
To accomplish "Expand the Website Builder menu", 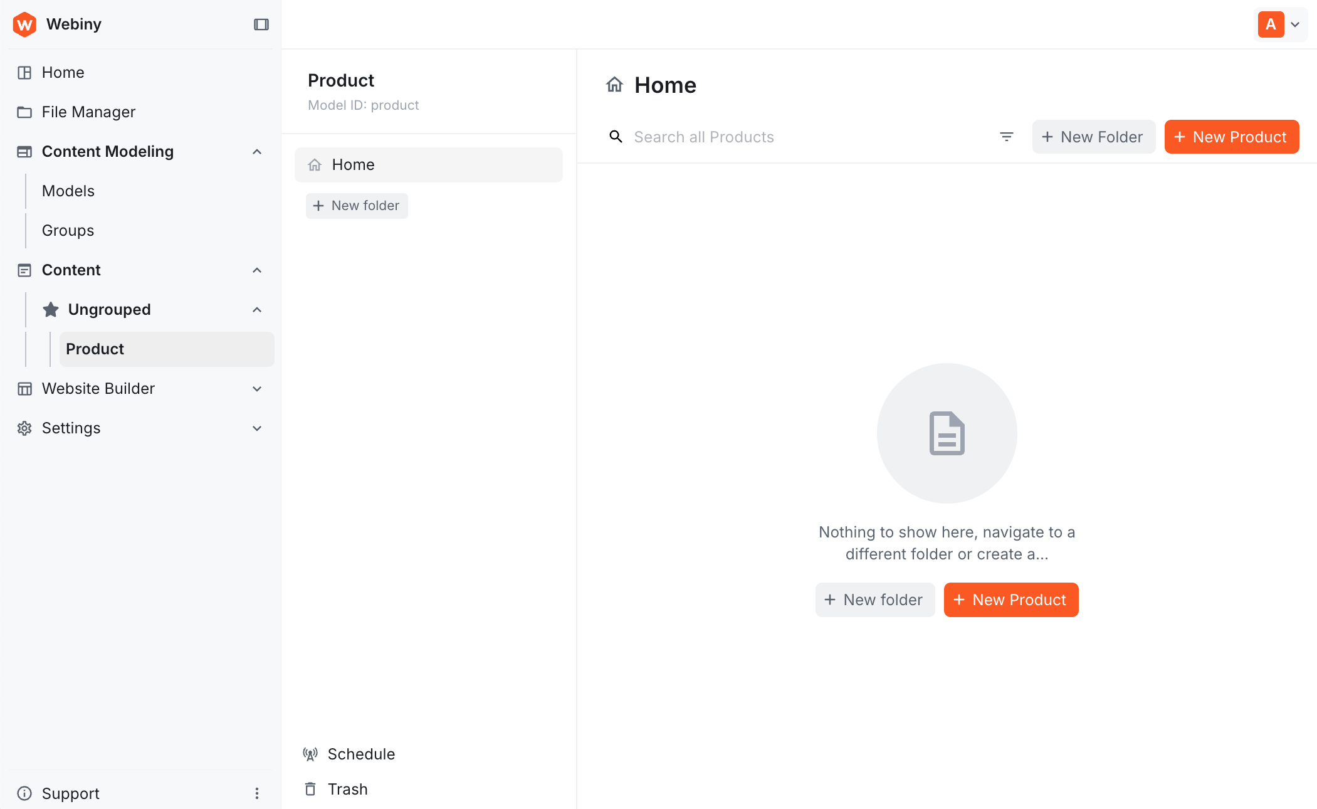I will coord(256,389).
